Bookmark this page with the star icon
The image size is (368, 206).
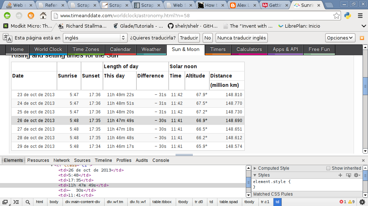click(336, 15)
